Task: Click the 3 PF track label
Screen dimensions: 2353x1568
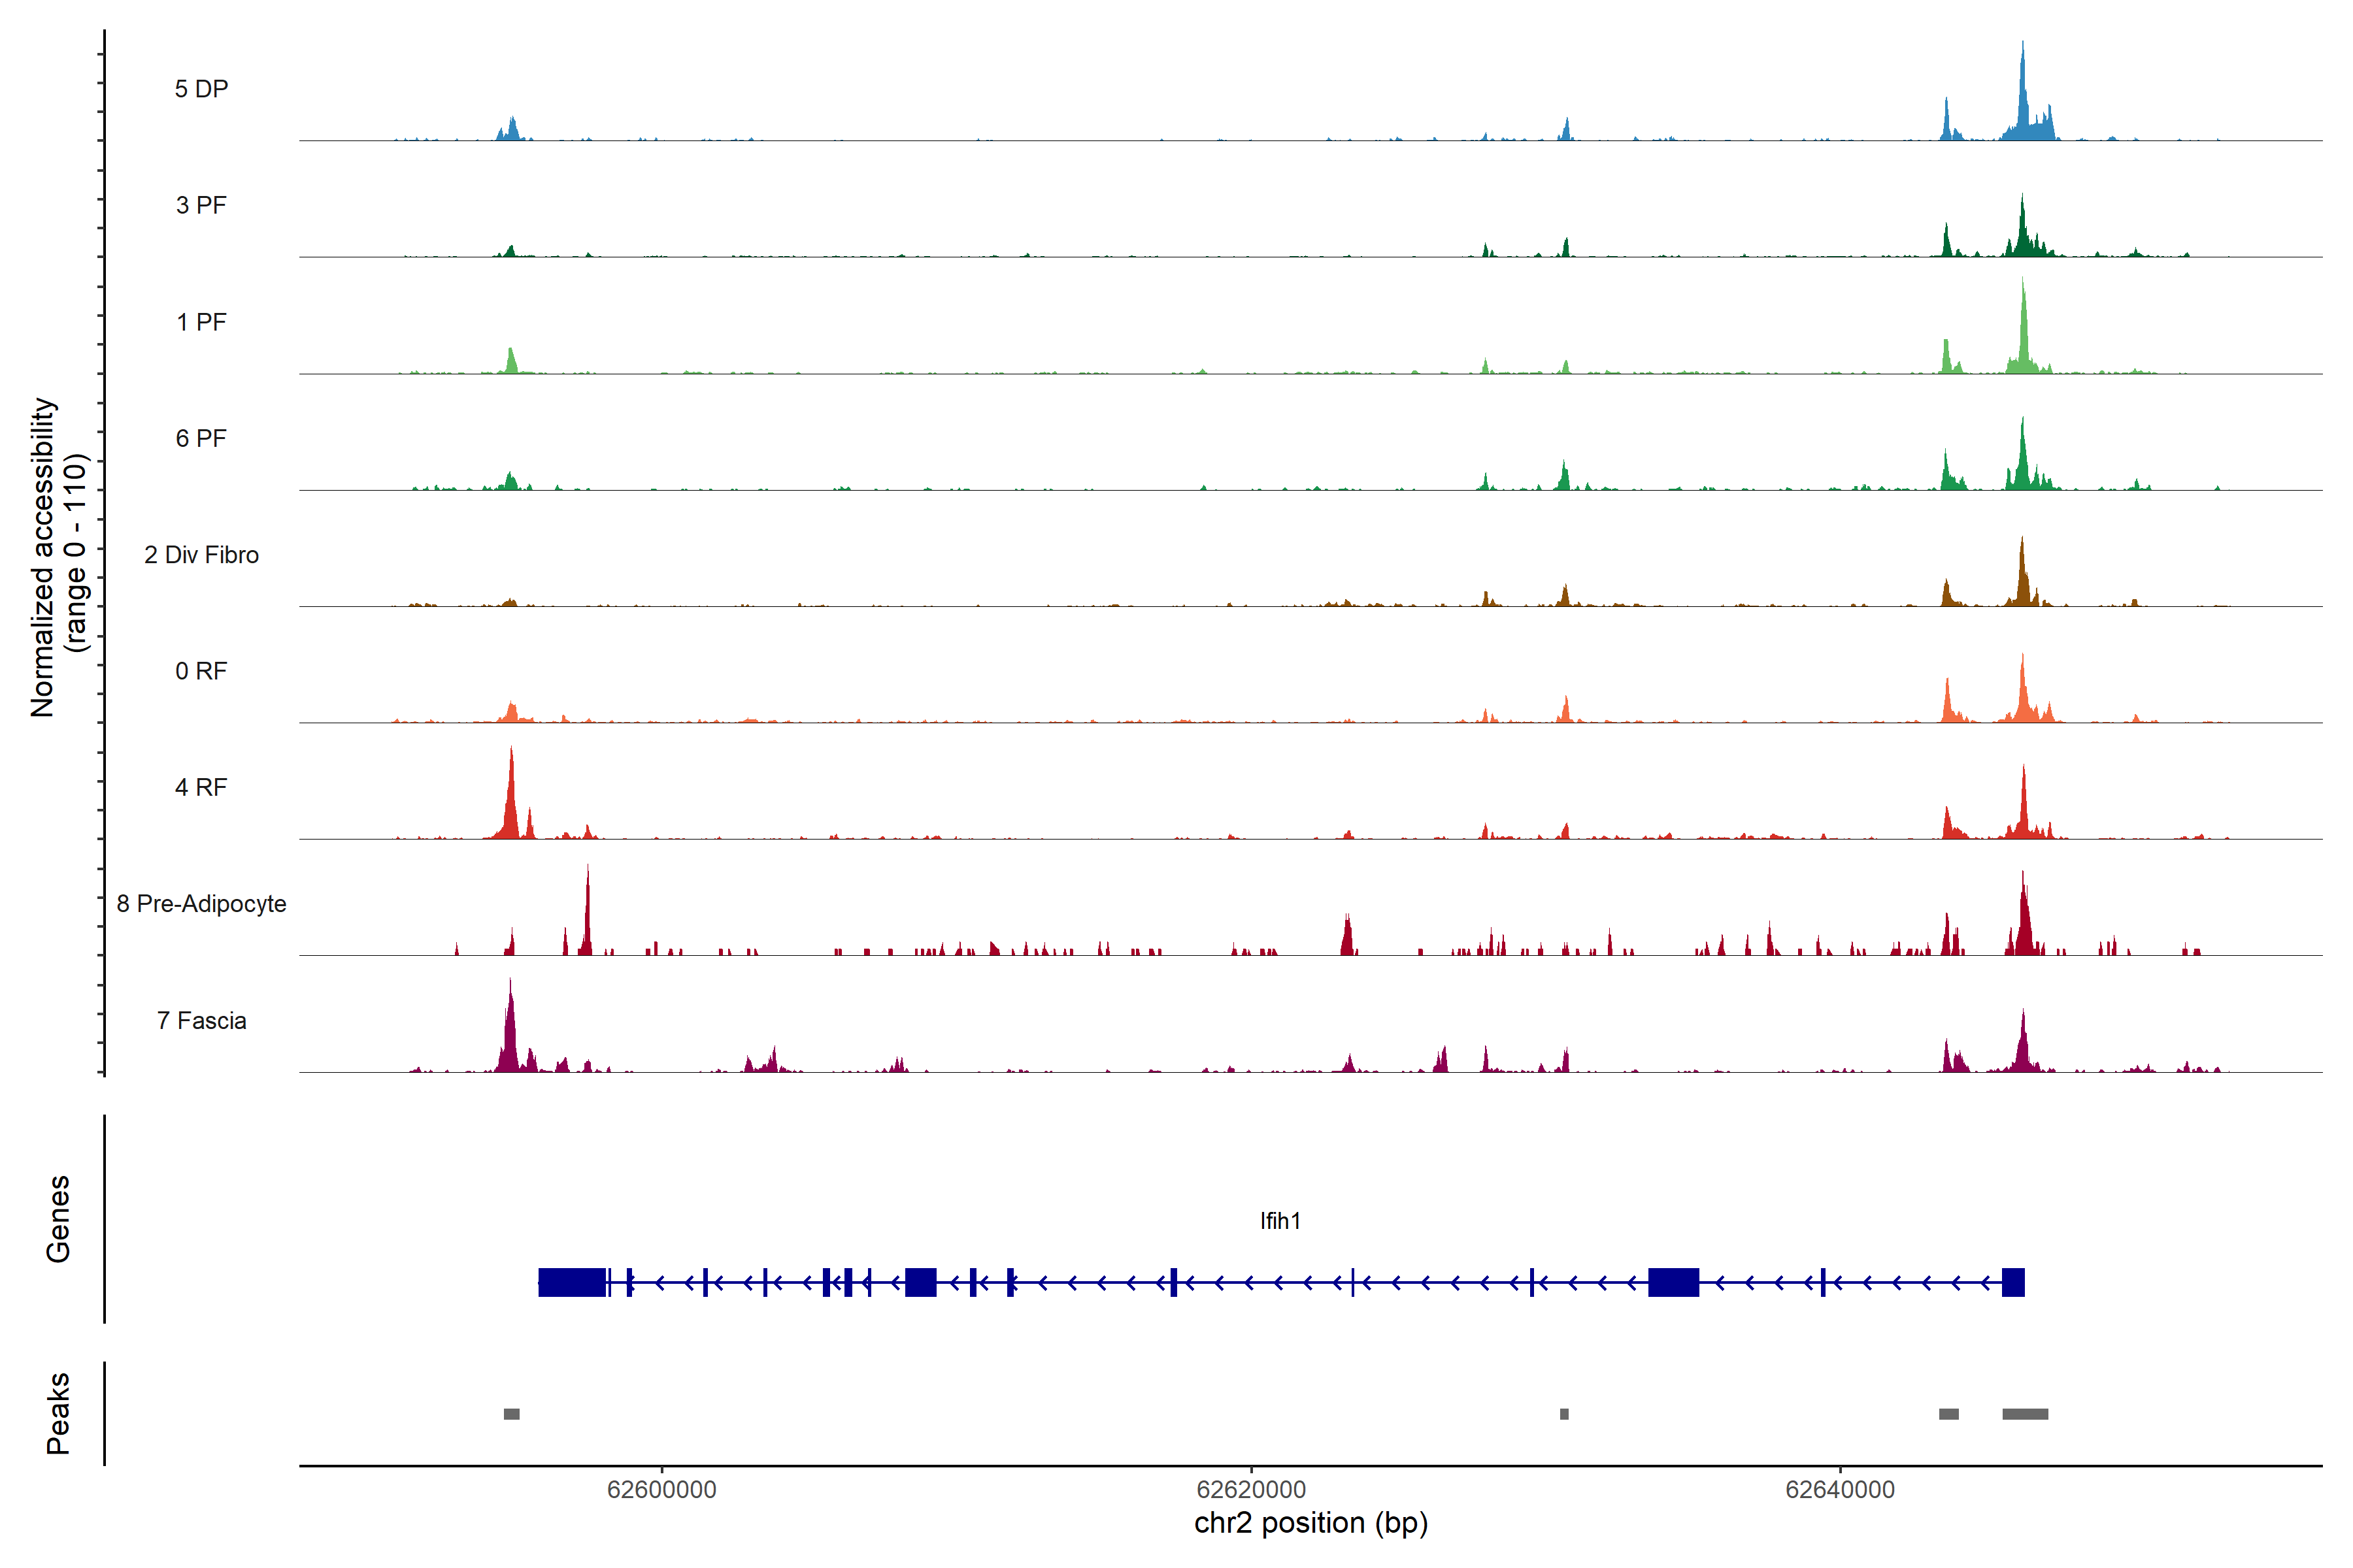Action: point(201,205)
